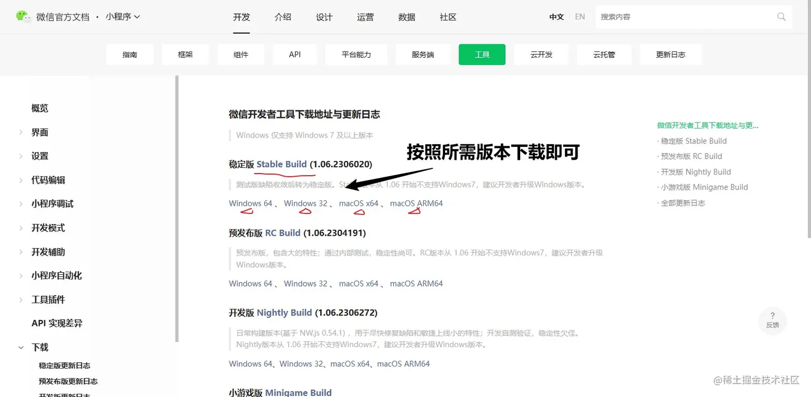Viewport: 811px width, 397px height.
Task: Switch to the 介绍 top tab
Action: (283, 17)
